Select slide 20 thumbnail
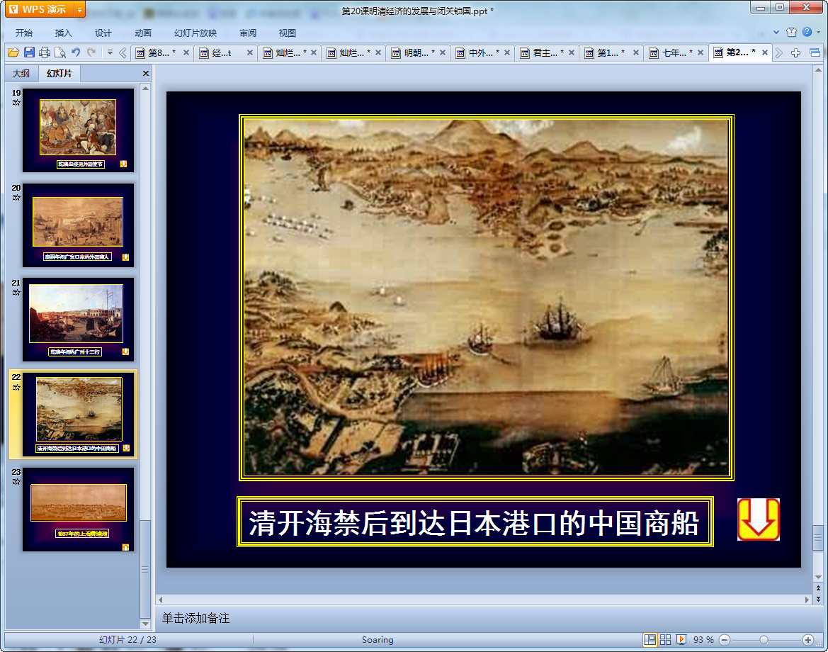 click(x=78, y=225)
